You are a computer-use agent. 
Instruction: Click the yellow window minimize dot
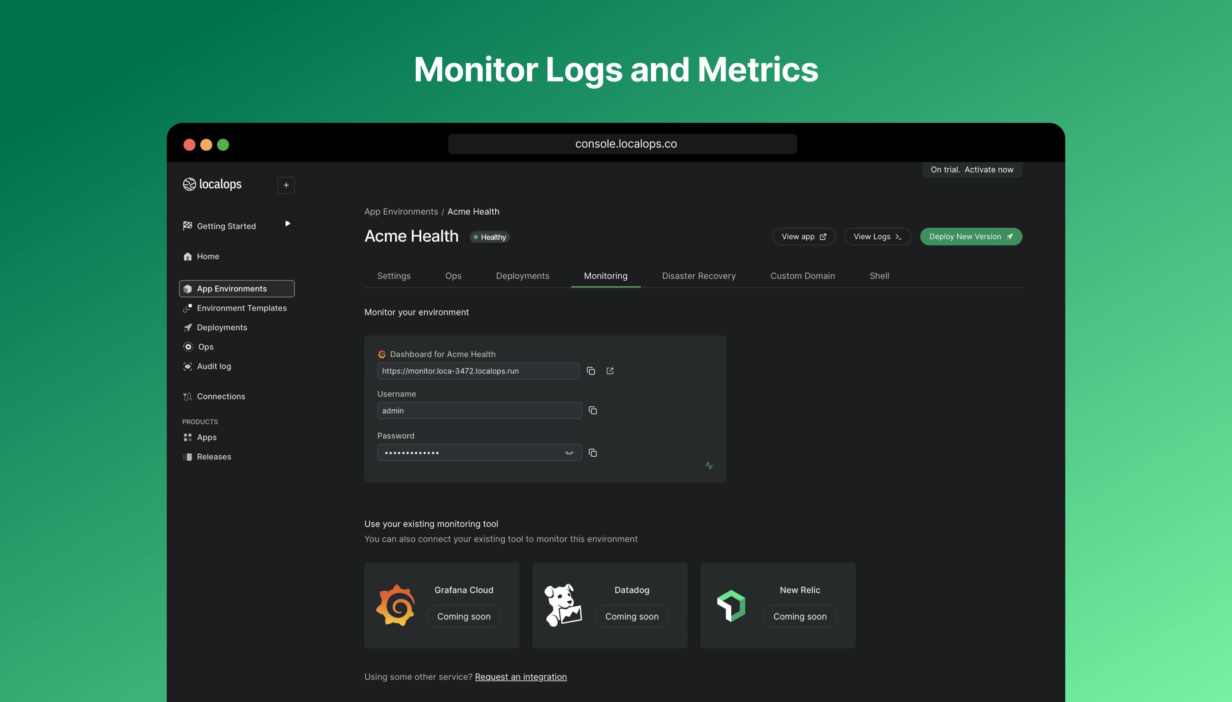point(206,145)
